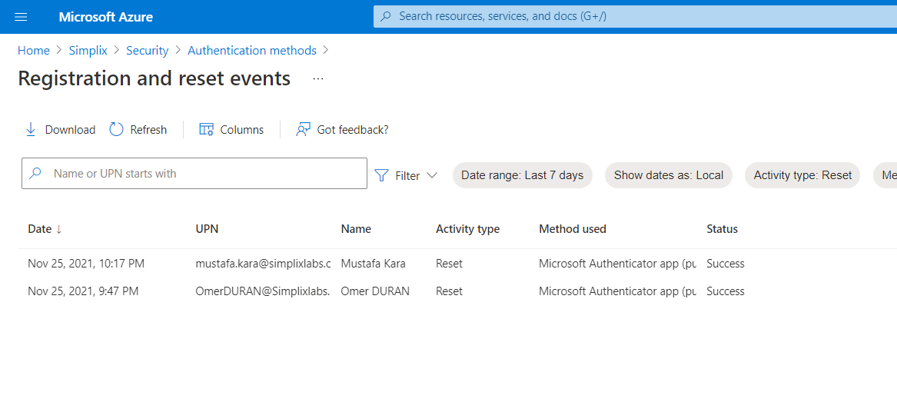Click Success status in Mustafa Kara row
Viewport: 897px width, 412px height.
click(x=726, y=264)
